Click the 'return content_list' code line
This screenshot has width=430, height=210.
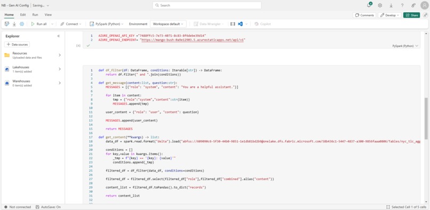(123, 196)
